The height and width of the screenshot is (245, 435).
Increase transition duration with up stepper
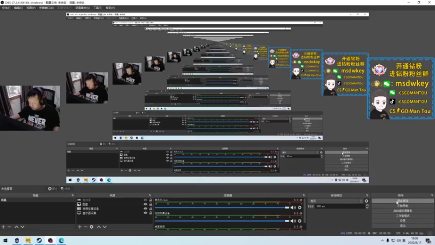pos(367,205)
